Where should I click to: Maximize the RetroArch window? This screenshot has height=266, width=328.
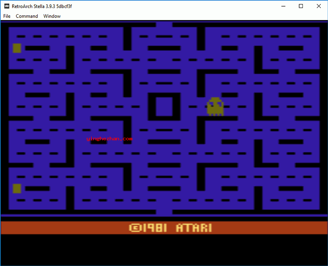[301, 6]
